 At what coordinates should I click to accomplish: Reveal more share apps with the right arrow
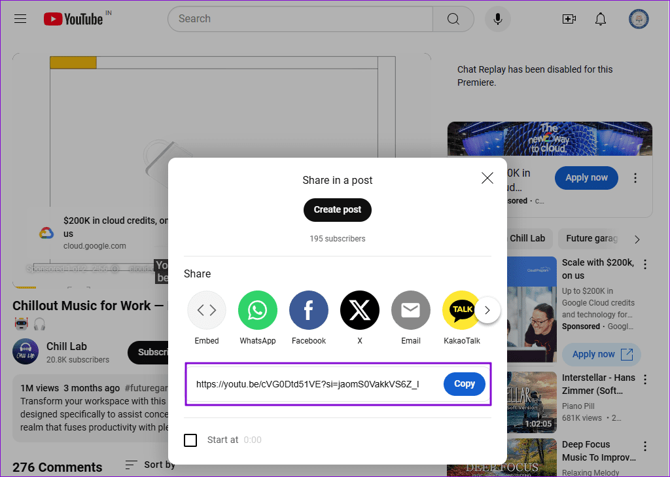[x=487, y=310]
